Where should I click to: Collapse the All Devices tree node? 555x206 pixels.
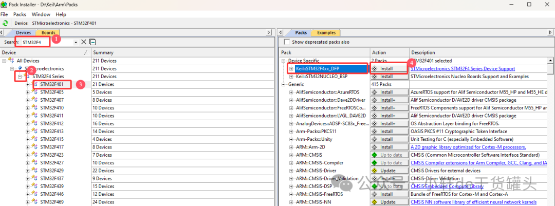click(4, 61)
